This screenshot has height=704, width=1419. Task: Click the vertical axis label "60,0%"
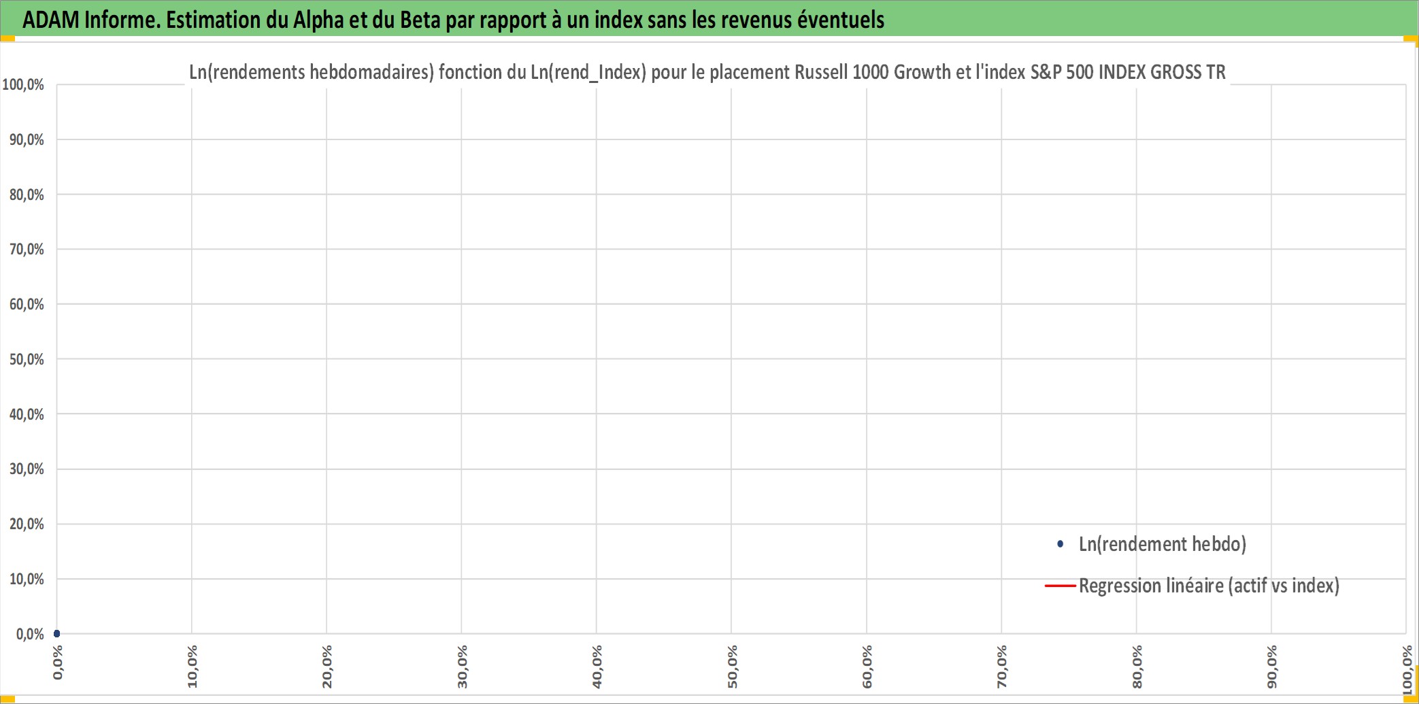(27, 304)
